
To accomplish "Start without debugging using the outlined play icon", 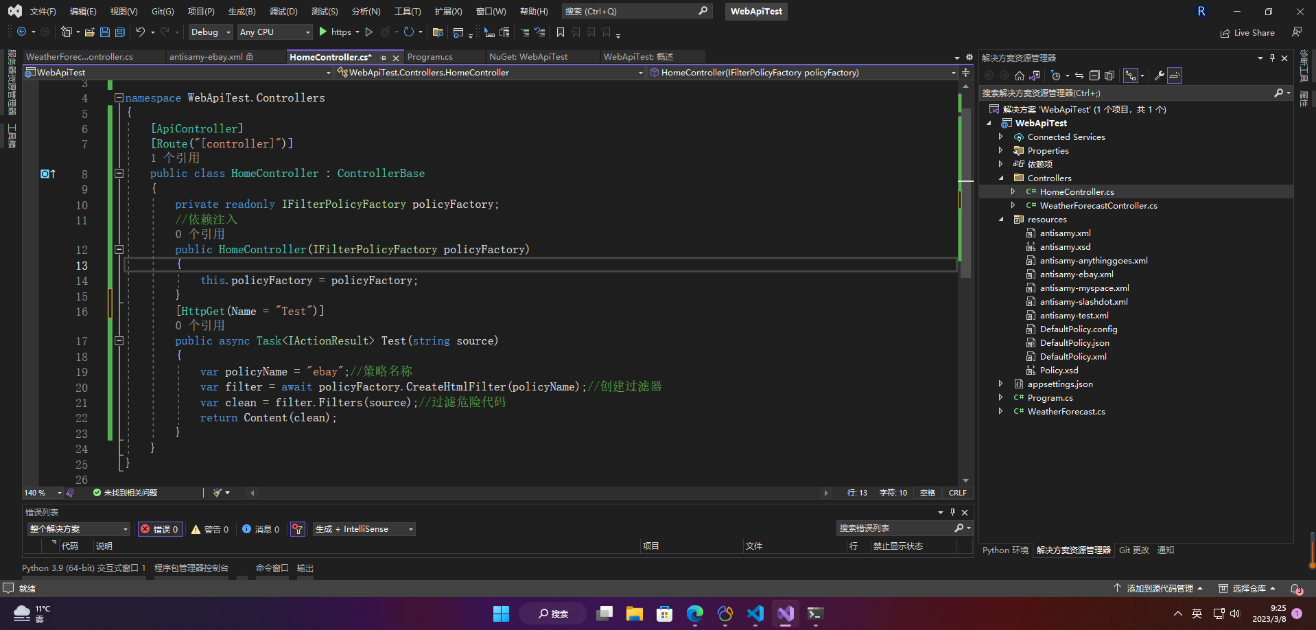I will [369, 32].
